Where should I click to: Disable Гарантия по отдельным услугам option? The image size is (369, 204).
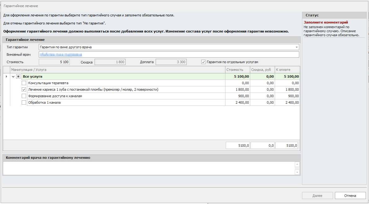pyautogui.click(x=203, y=62)
